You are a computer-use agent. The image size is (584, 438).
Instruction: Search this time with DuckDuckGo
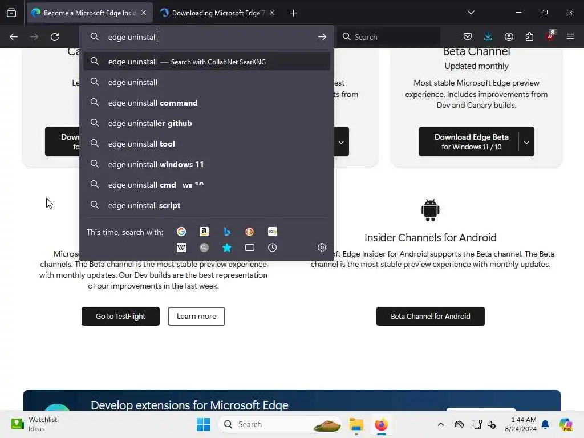250,232
